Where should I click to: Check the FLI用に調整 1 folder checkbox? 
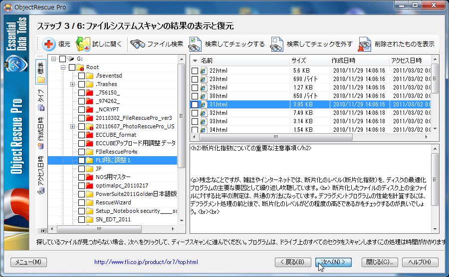81,160
